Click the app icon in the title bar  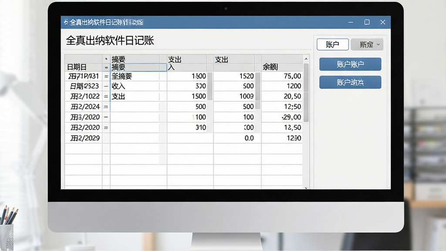(x=66, y=22)
